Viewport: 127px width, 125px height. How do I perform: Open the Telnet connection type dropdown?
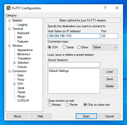(105, 47)
